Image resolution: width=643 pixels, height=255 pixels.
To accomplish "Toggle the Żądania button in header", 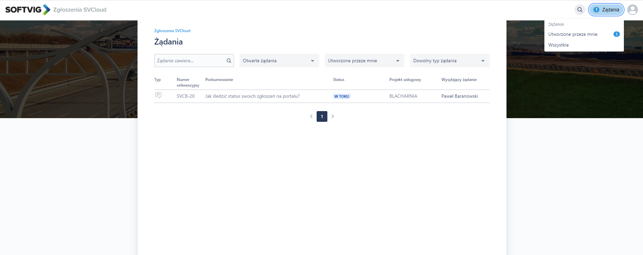I will 606,10.
